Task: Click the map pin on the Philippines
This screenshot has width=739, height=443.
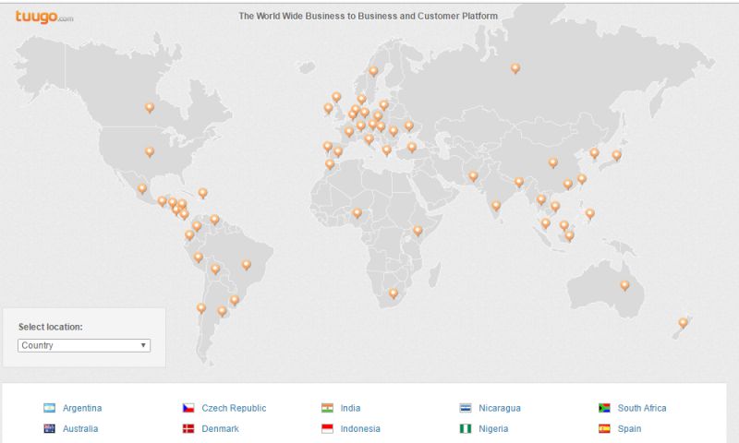Action: pyautogui.click(x=589, y=214)
